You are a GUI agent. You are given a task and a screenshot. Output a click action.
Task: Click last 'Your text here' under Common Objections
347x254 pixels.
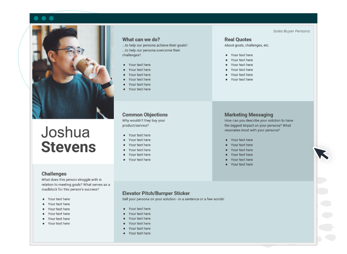tap(139, 160)
